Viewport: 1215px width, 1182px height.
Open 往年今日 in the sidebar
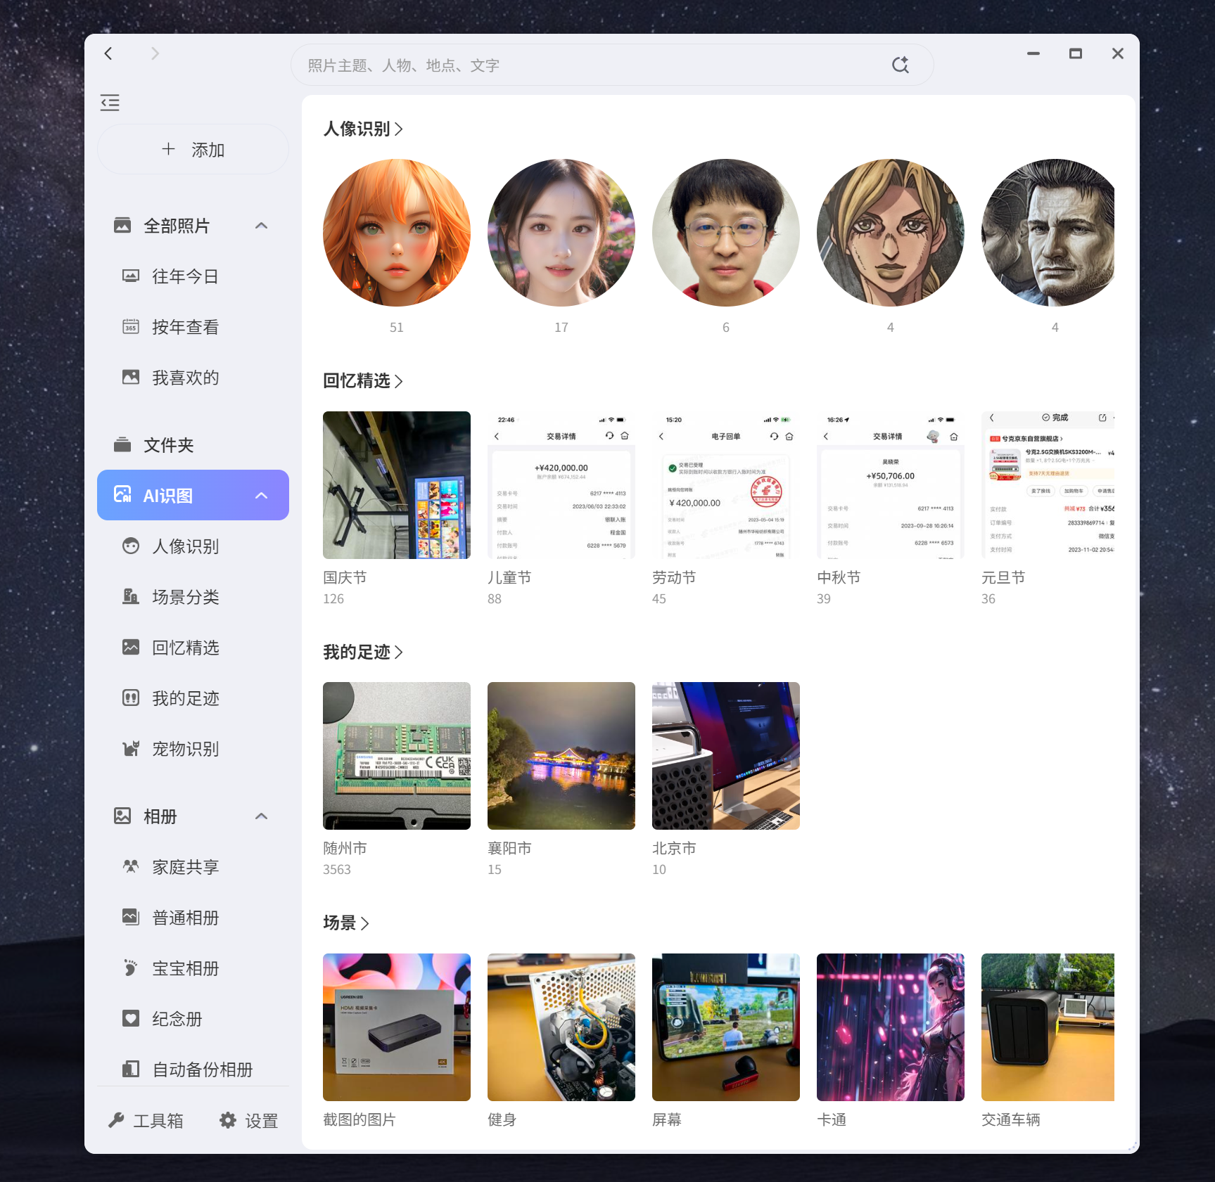pyautogui.click(x=193, y=276)
